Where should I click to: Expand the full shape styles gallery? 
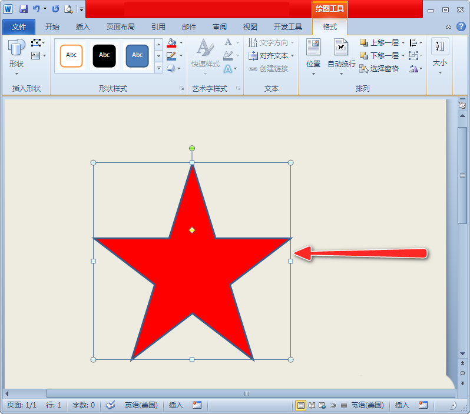[x=159, y=68]
